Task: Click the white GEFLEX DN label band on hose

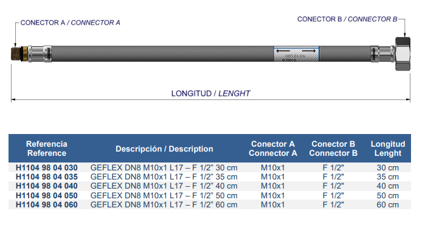Action: tap(296, 54)
